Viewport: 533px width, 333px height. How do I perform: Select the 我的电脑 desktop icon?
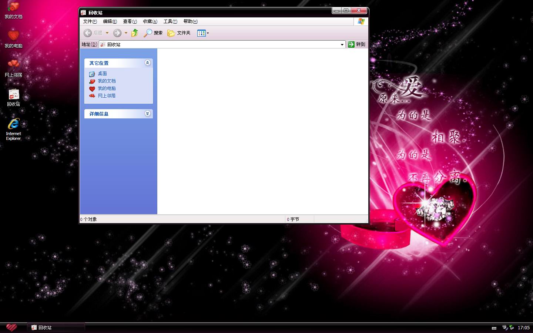[x=13, y=39]
